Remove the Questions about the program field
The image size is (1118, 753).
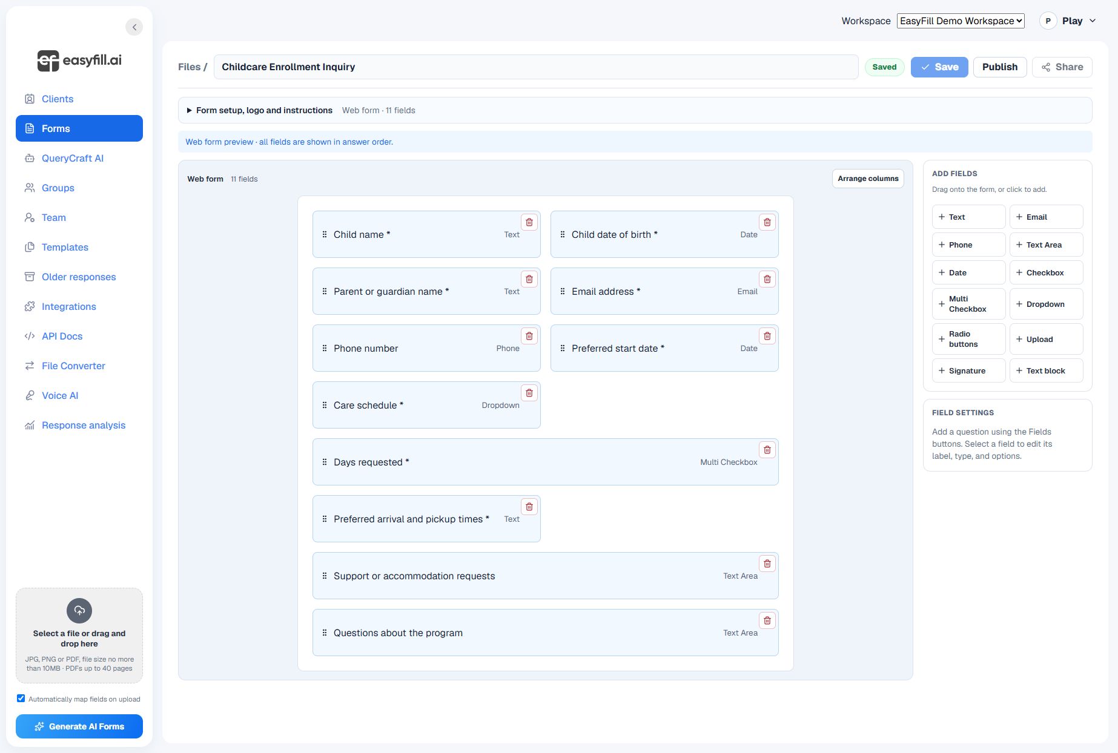[x=767, y=620]
